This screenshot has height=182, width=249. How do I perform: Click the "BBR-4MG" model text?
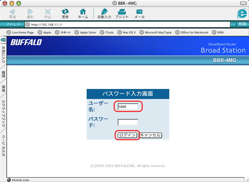225,60
